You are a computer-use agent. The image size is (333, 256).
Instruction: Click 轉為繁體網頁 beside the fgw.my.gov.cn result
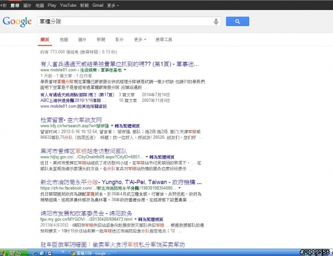point(150,219)
